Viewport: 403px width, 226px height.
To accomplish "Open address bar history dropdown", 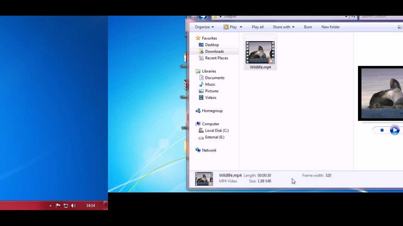I will 346,17.
